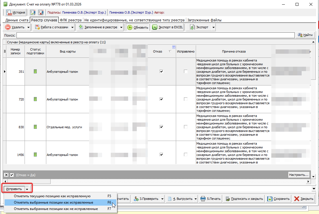Open the Работа с отказами dropdown arrow
319x214 pixels.
pyautogui.click(x=72, y=27)
